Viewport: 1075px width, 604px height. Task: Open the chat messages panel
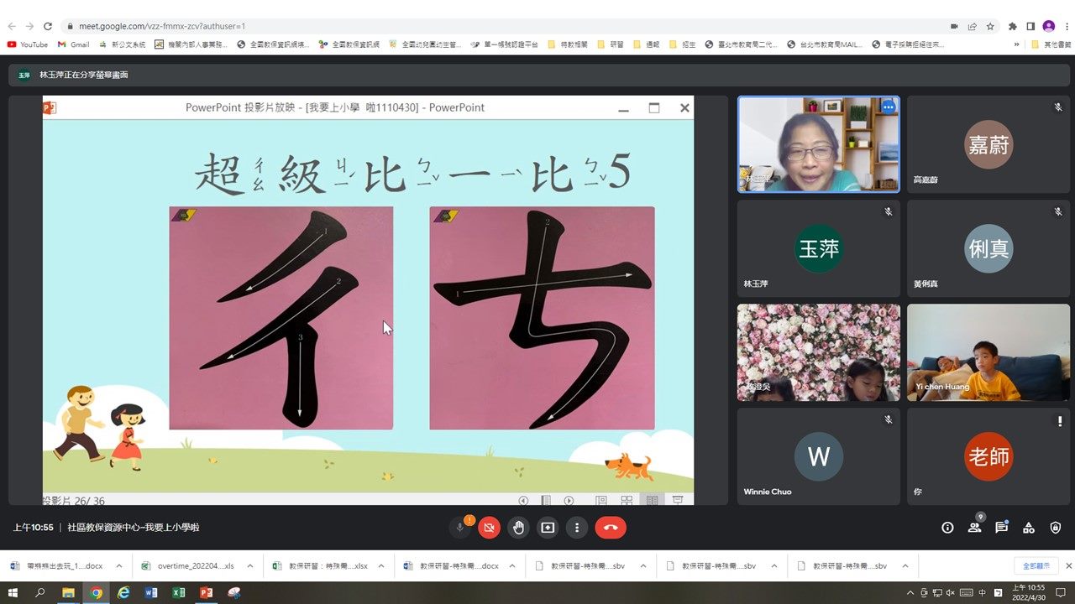tap(1001, 528)
